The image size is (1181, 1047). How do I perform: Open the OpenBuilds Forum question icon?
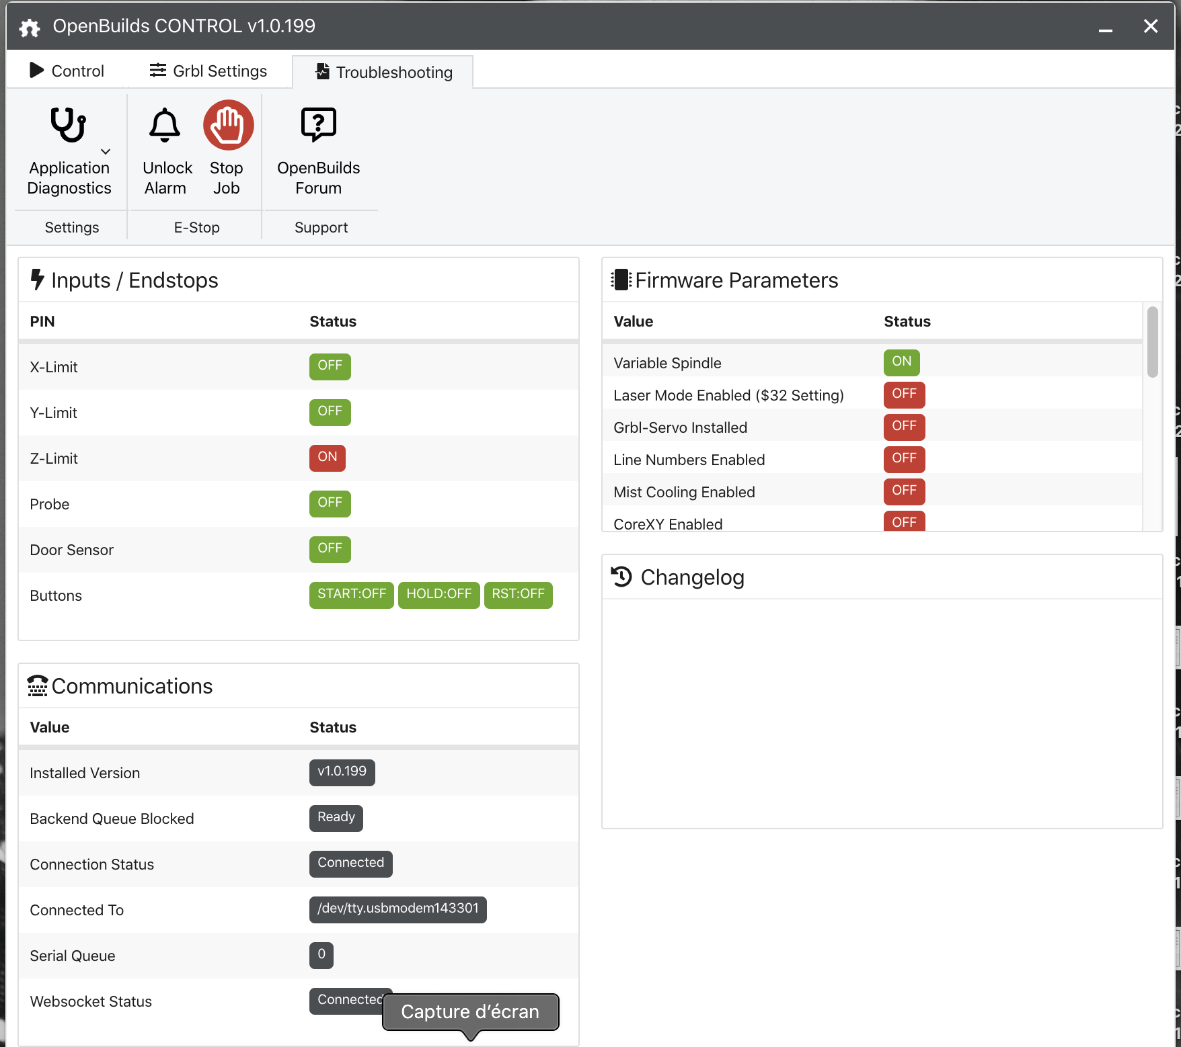point(319,125)
